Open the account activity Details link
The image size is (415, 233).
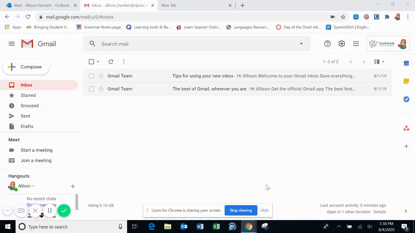click(380, 212)
